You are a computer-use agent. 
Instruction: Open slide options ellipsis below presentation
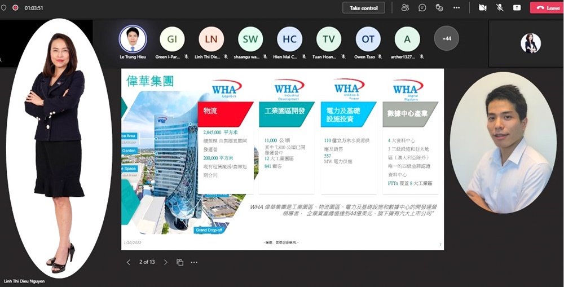coord(194,262)
